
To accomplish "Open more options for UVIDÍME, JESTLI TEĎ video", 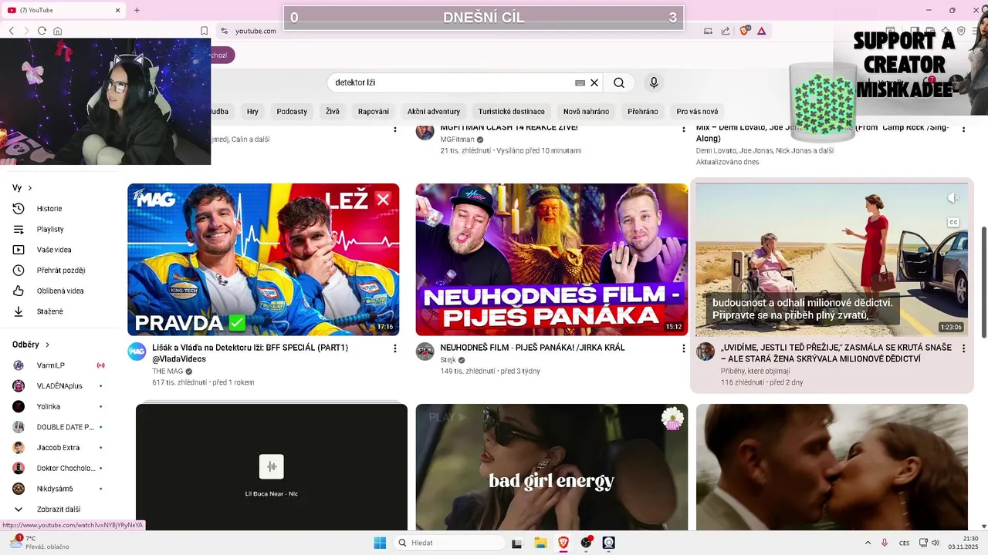I will coord(963,348).
